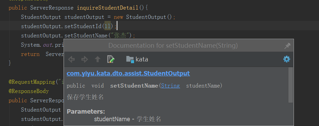Go forward in documentation history
This screenshot has height=126, width=319.
tap(85, 59)
